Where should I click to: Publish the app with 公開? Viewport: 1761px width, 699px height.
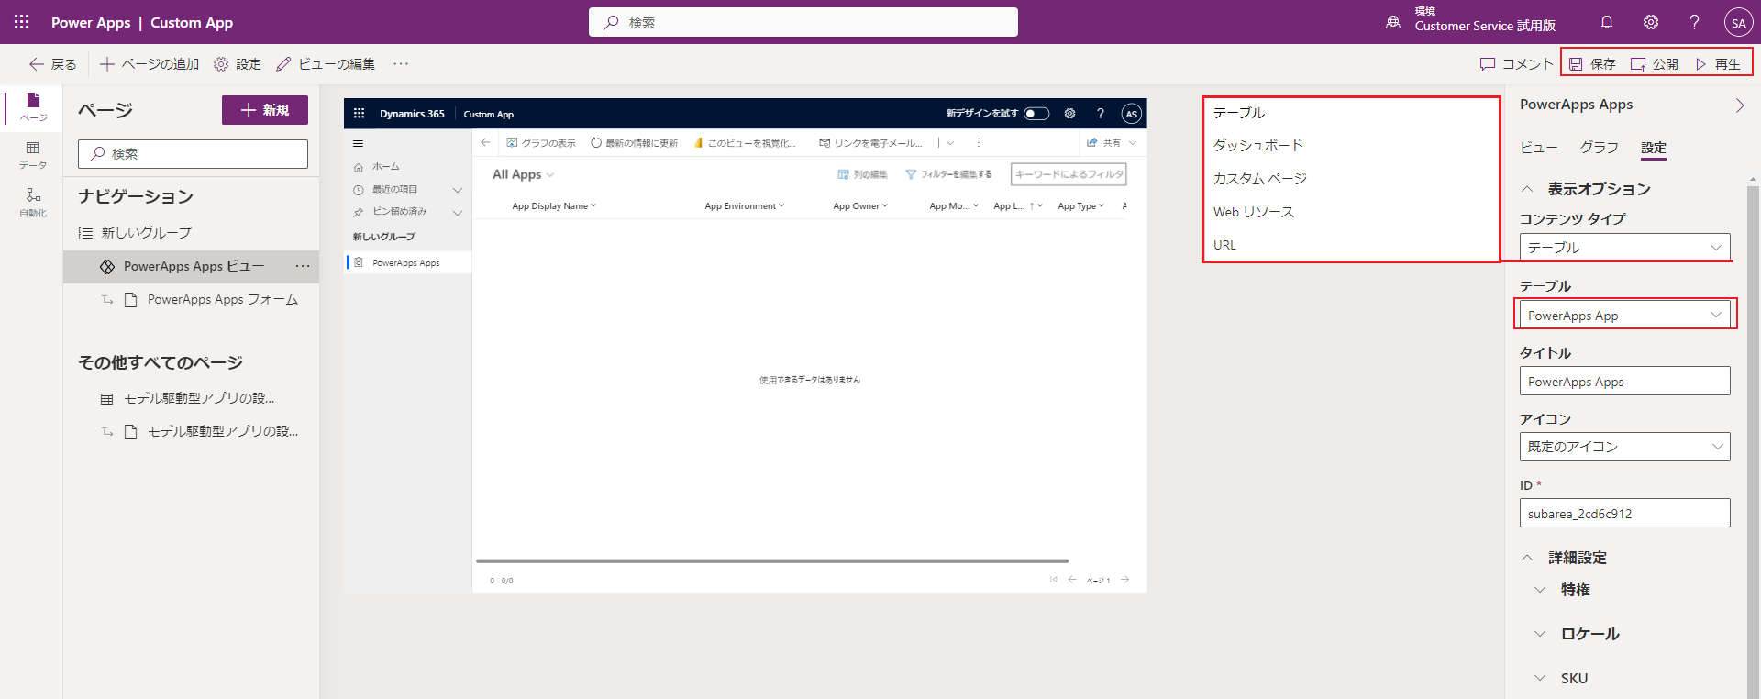point(1655,64)
